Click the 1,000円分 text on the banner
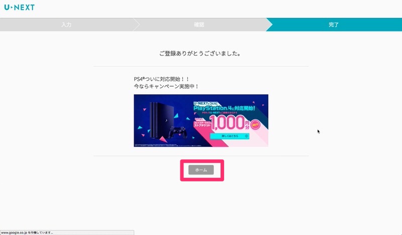Viewport: 402px width, 235px height. 230,122
